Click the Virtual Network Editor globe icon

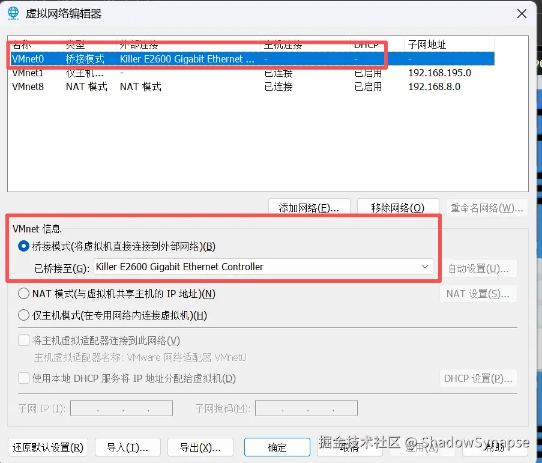13,13
